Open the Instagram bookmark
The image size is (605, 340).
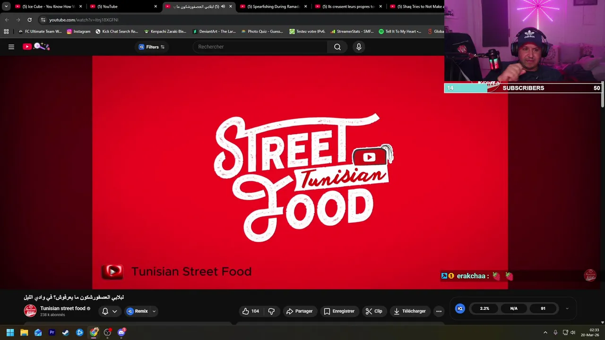pyautogui.click(x=78, y=32)
